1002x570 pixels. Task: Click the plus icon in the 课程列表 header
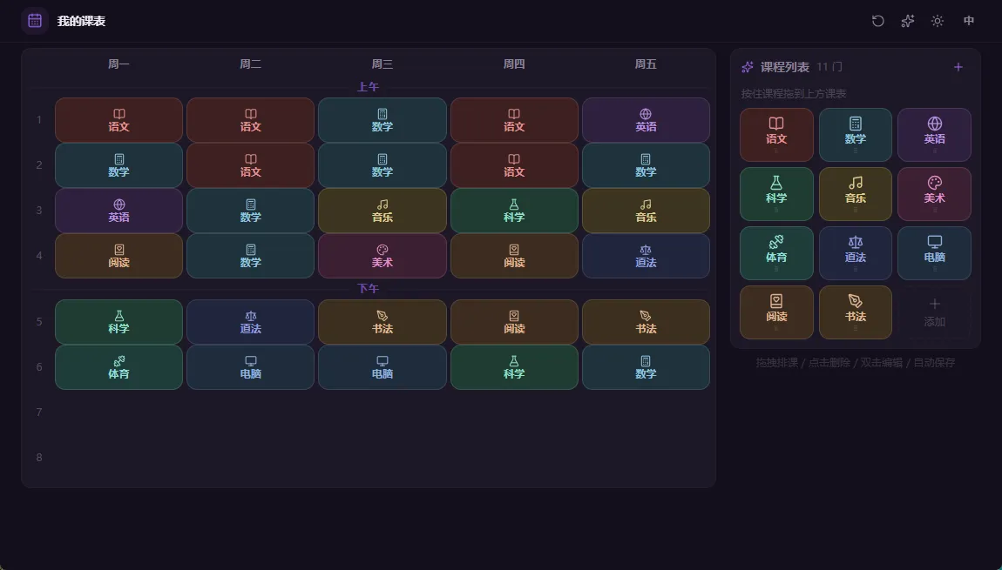(958, 67)
